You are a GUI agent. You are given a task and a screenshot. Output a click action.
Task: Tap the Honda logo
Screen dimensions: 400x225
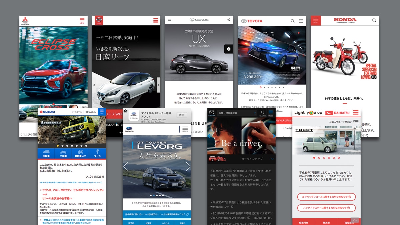(x=345, y=21)
